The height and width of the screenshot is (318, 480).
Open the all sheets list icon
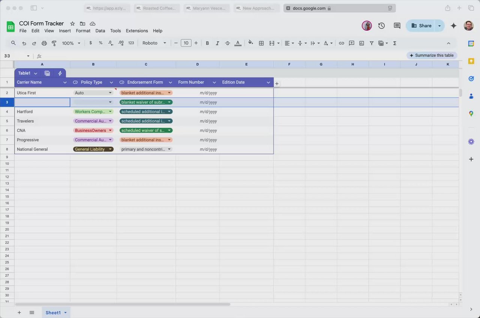pyautogui.click(x=32, y=312)
